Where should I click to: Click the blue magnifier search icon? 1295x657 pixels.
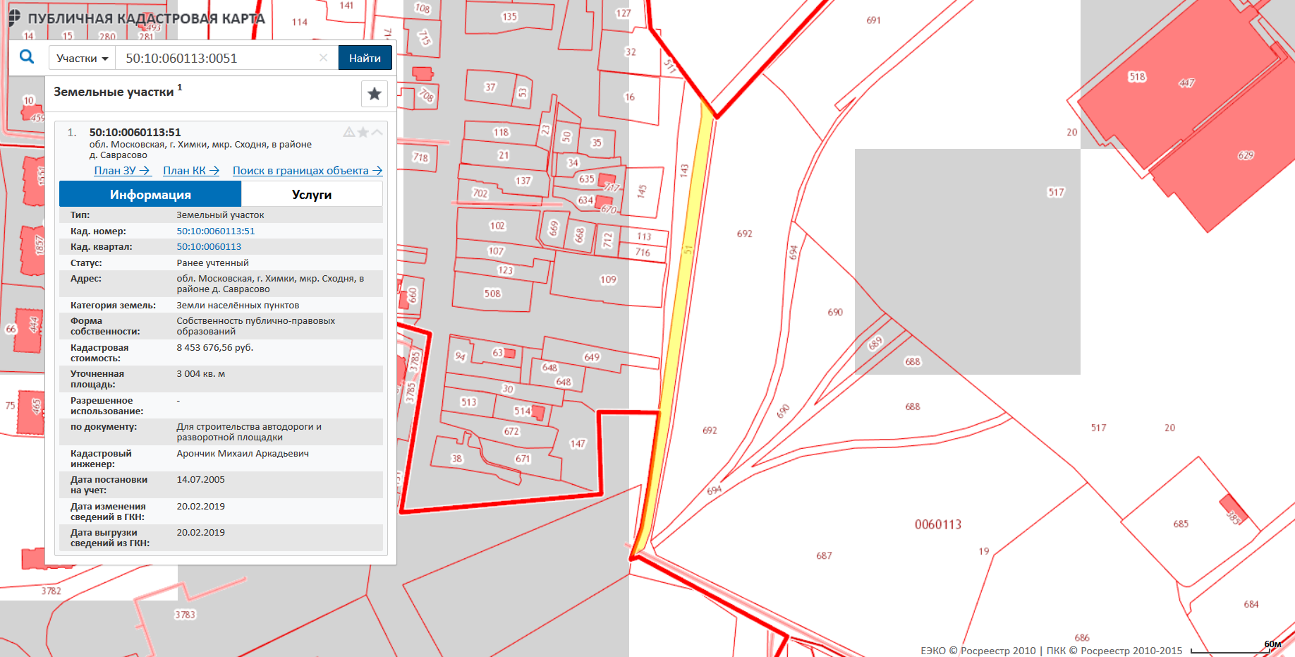[x=27, y=57]
